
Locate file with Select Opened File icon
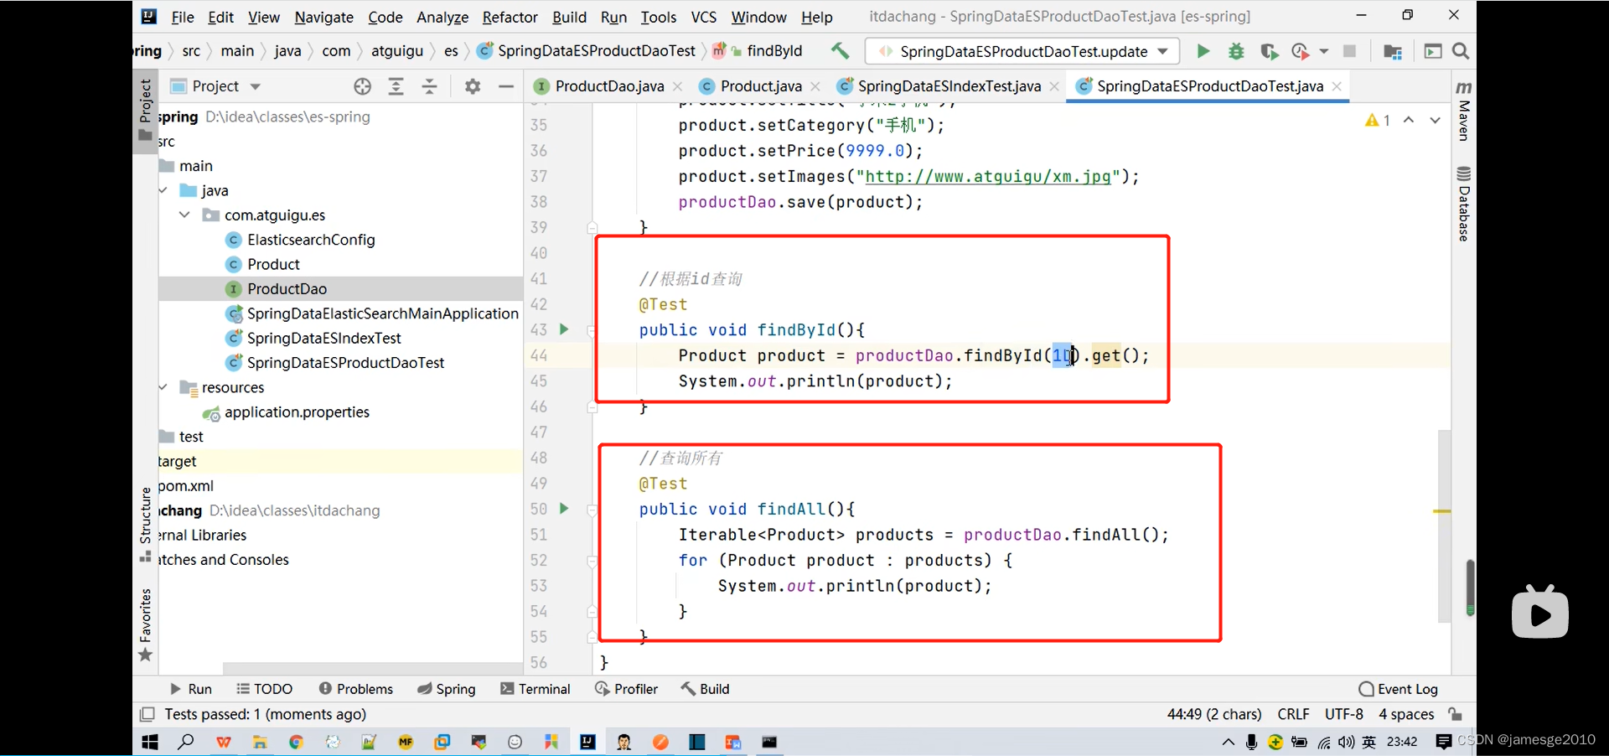(x=362, y=86)
